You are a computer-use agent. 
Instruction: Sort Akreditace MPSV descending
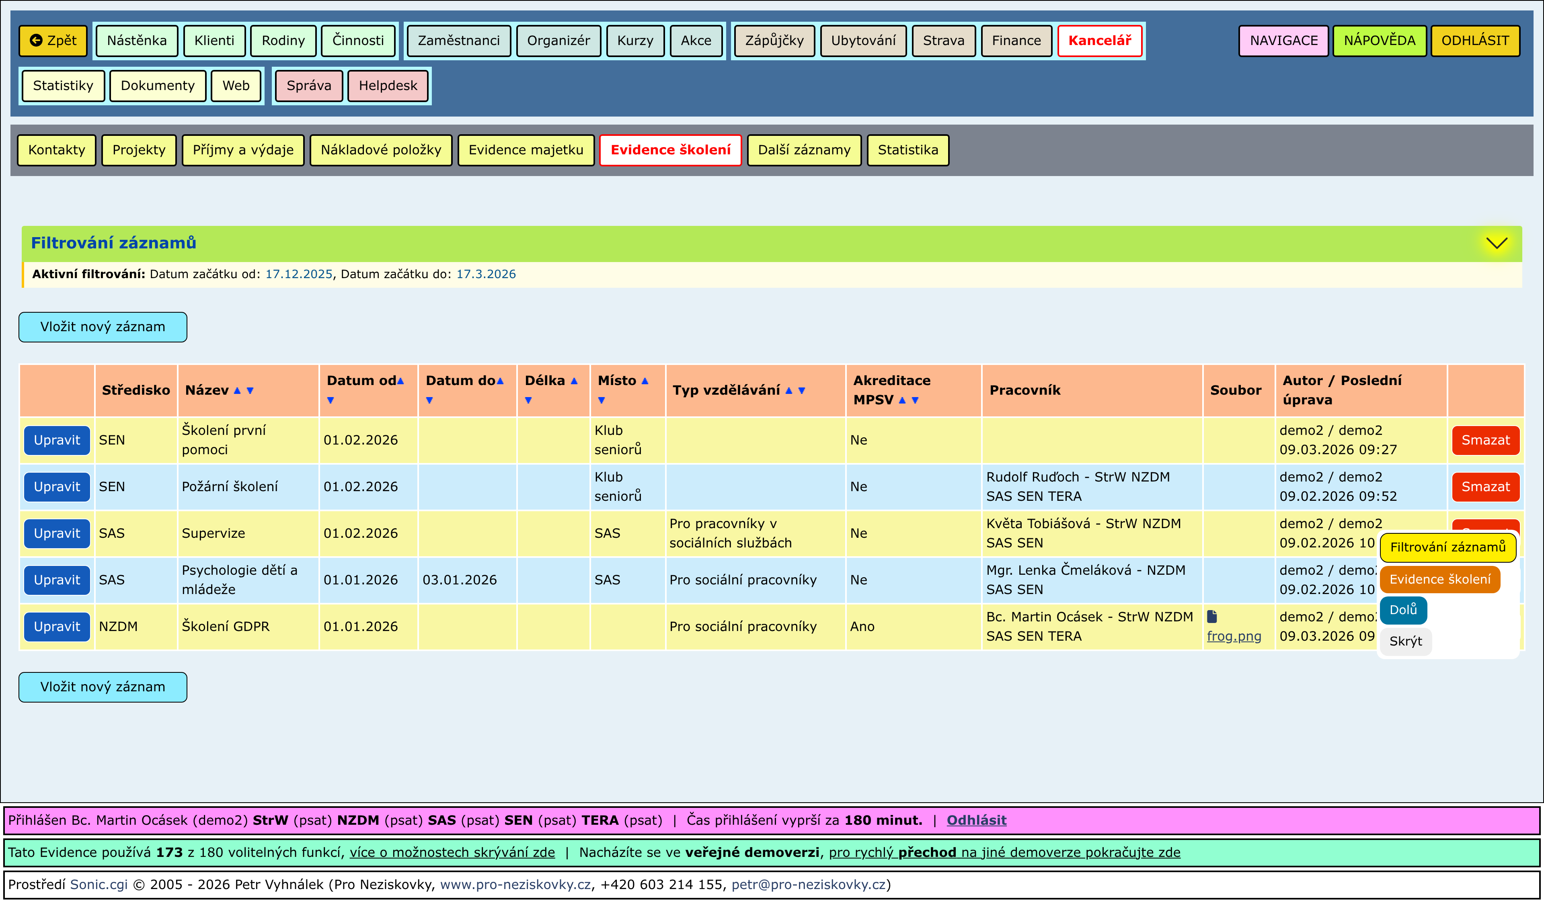point(915,401)
